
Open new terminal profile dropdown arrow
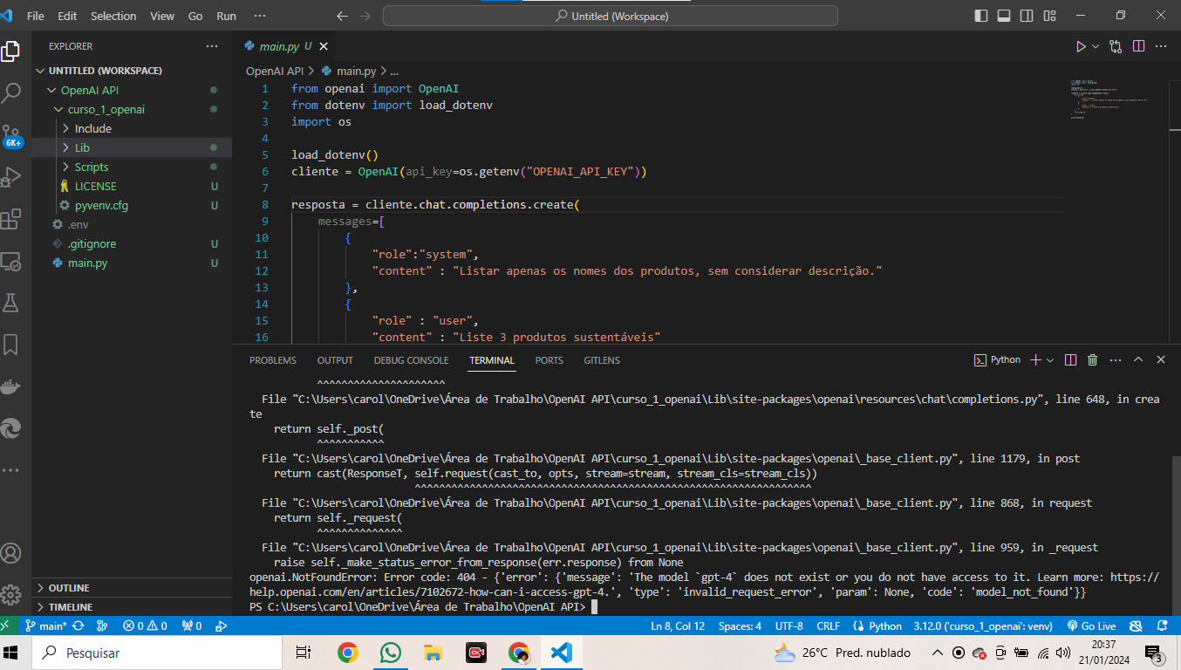pyautogui.click(x=1050, y=359)
